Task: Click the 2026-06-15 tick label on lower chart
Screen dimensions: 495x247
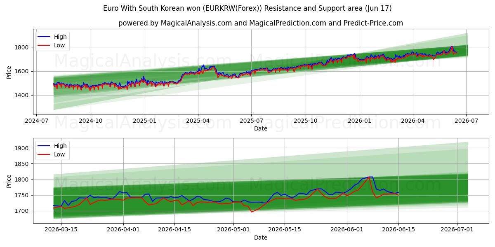Action: (x=398, y=230)
